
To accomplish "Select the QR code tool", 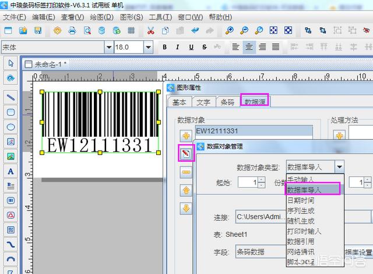I will pos(10,230).
